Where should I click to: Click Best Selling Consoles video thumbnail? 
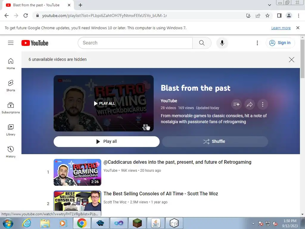point(77,201)
